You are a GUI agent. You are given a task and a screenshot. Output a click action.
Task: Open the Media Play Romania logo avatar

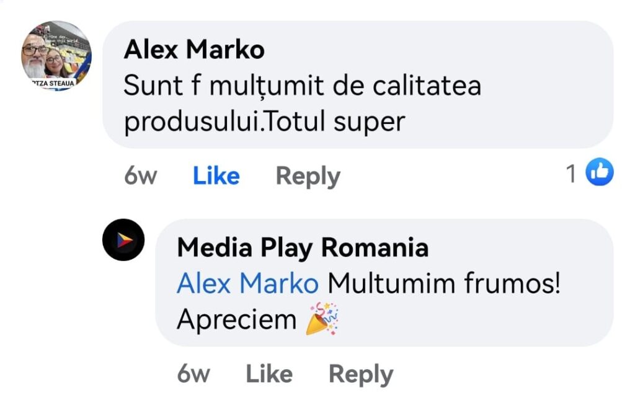pyautogui.click(x=123, y=239)
